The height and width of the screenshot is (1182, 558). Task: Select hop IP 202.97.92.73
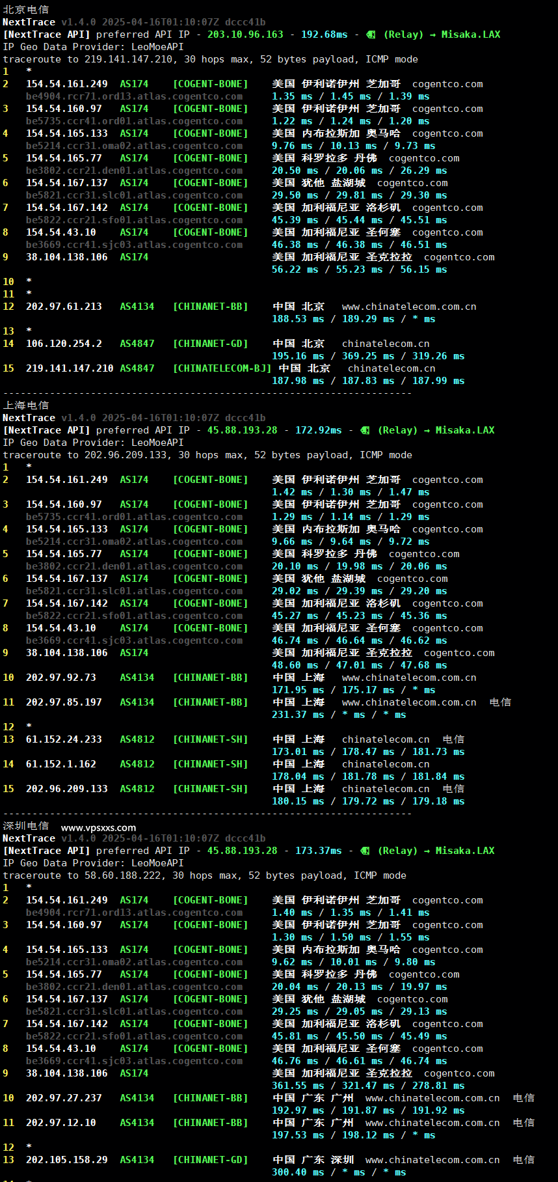pyautogui.click(x=61, y=678)
